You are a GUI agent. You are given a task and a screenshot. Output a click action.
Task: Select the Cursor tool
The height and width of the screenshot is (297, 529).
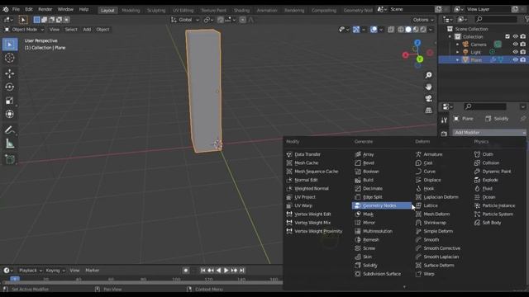pyautogui.click(x=10, y=58)
